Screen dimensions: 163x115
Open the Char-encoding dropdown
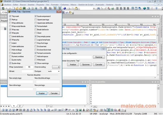pos(56,67)
